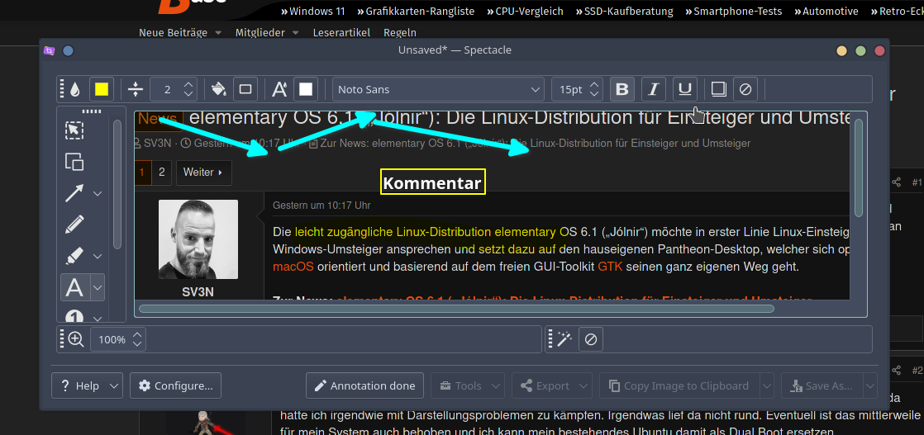Click the 15pt font size stepper arrows
The height and width of the screenshot is (435, 924).
[x=594, y=89]
